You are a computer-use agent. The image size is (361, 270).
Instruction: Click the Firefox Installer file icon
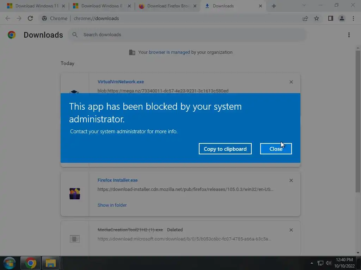[x=75, y=194]
